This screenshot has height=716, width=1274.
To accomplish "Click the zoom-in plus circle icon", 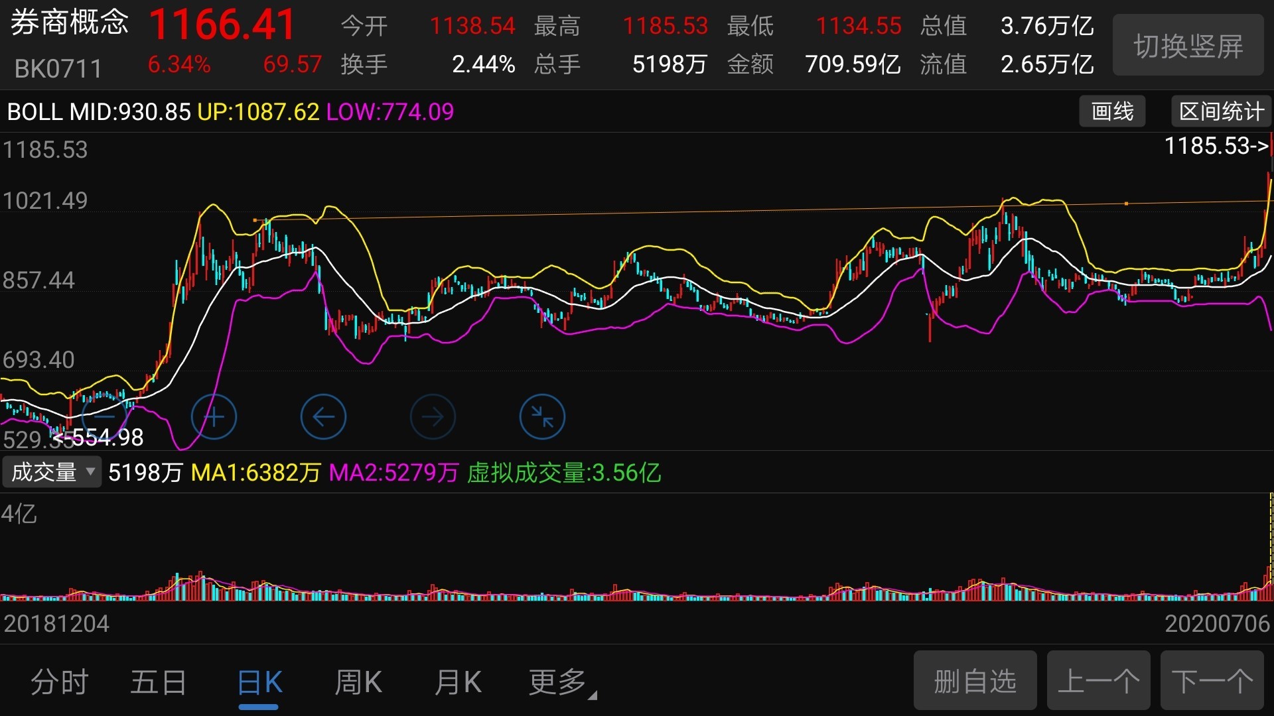I will click(214, 417).
